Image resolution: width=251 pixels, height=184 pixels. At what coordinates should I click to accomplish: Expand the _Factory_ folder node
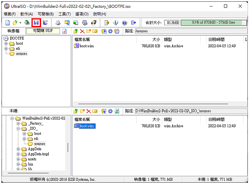click(18, 123)
